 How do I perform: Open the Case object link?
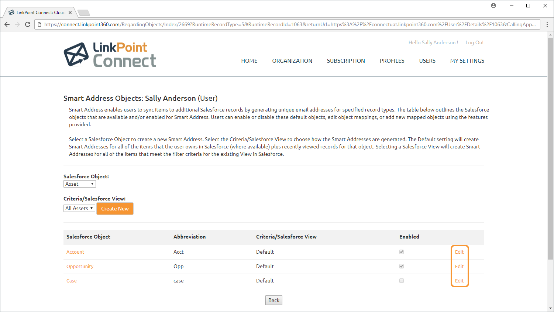pos(72,281)
